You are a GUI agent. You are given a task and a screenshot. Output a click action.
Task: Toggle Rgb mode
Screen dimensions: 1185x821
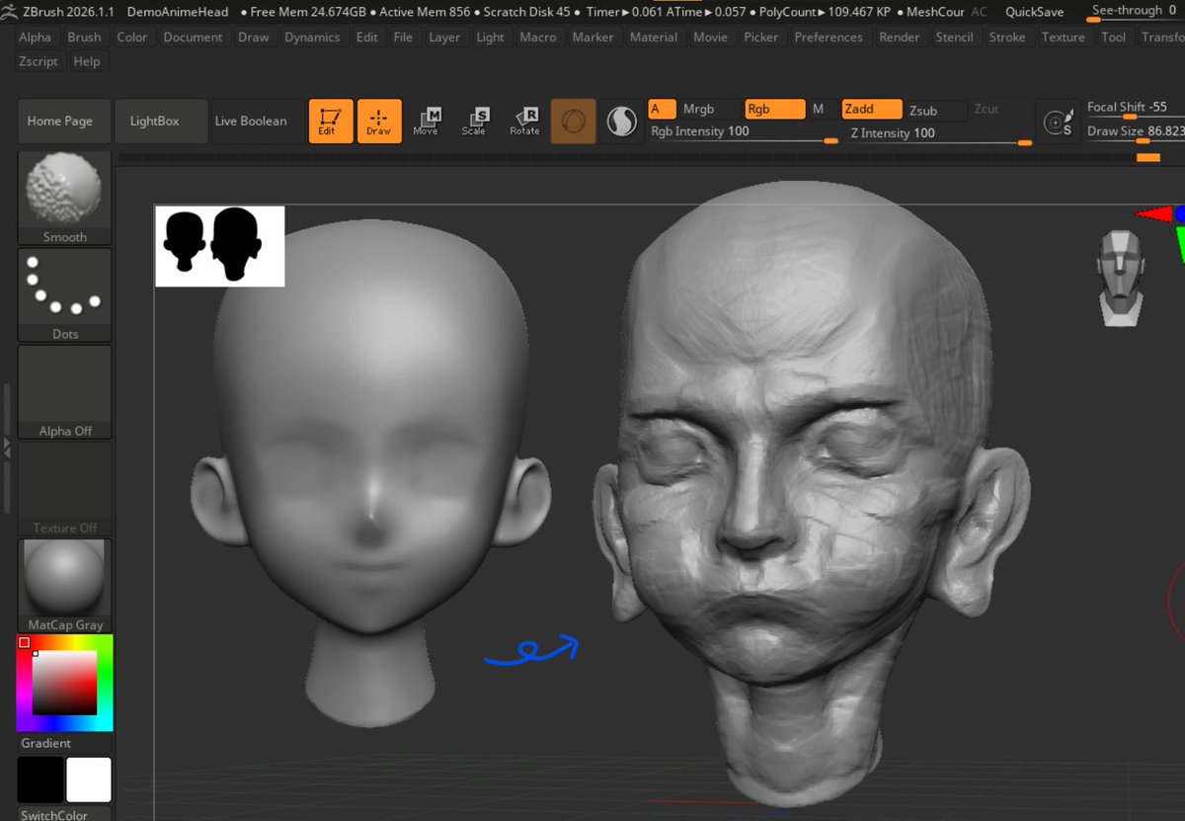coord(774,110)
